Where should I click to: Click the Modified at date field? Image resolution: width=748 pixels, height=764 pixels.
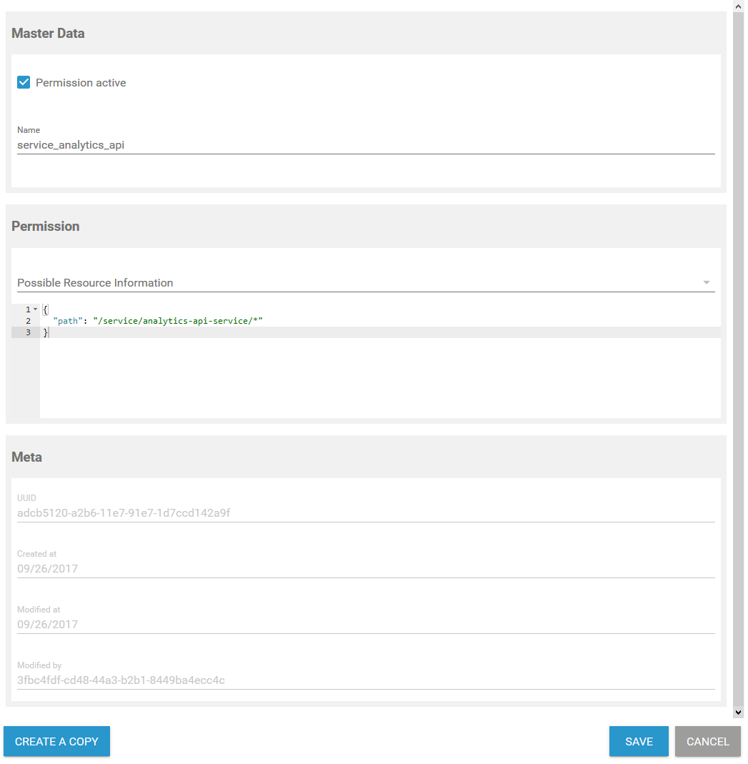365,625
